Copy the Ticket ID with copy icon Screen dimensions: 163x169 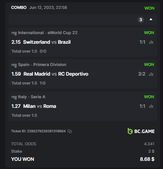tap(69, 131)
